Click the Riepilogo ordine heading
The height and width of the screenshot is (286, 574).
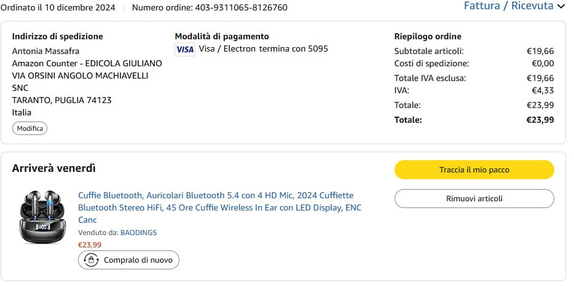click(x=428, y=36)
